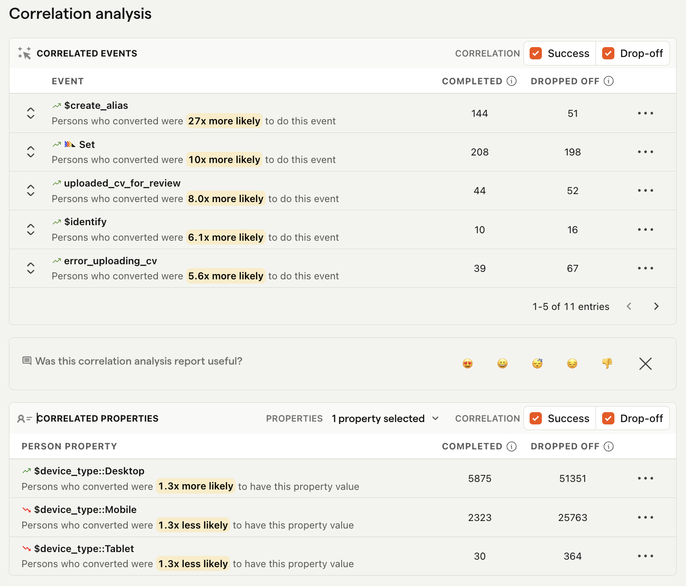Image resolution: width=686 pixels, height=586 pixels.
Task: Click the uploaded_cv_for_review event name
Action: coord(122,183)
